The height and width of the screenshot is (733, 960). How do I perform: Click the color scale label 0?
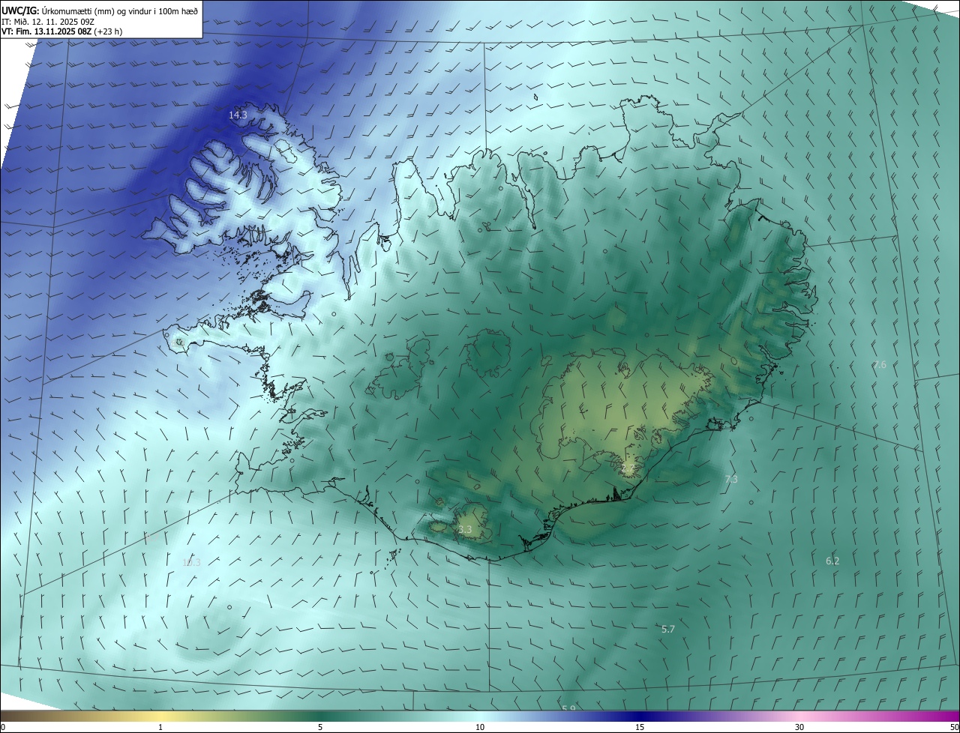(x=2, y=727)
